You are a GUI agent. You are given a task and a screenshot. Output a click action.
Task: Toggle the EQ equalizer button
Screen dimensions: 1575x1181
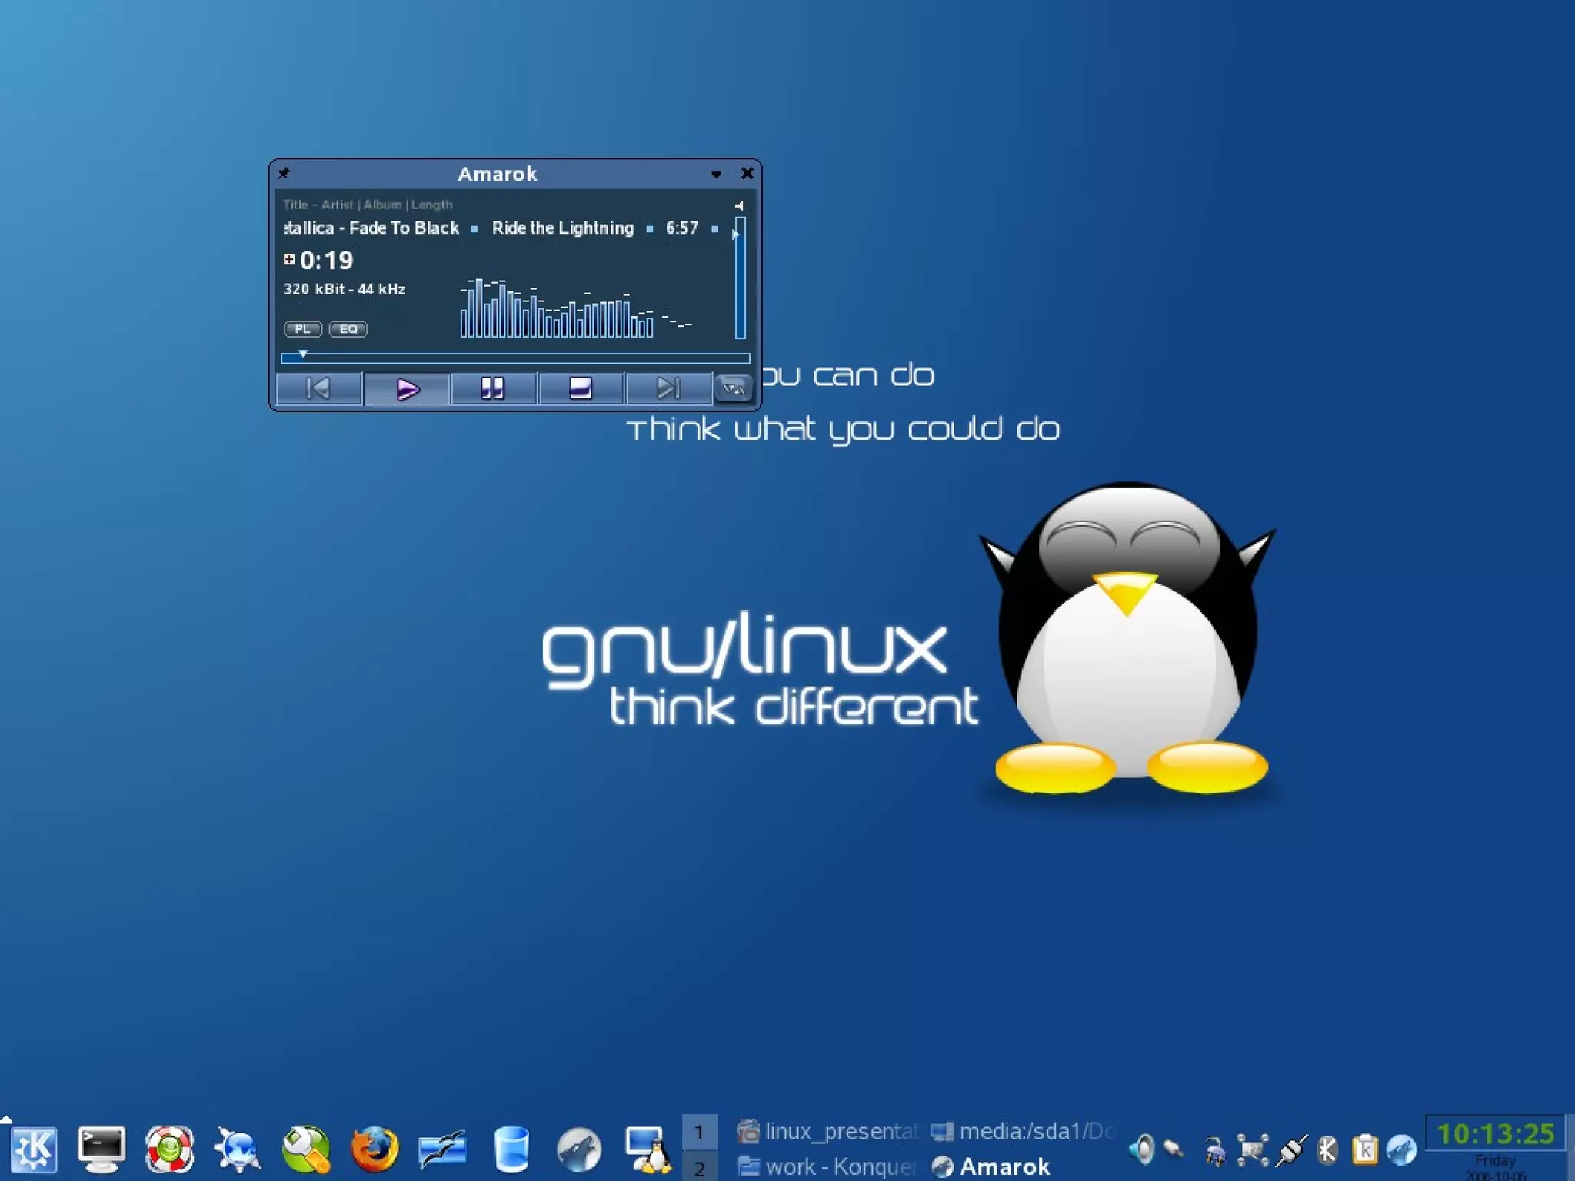pos(348,329)
